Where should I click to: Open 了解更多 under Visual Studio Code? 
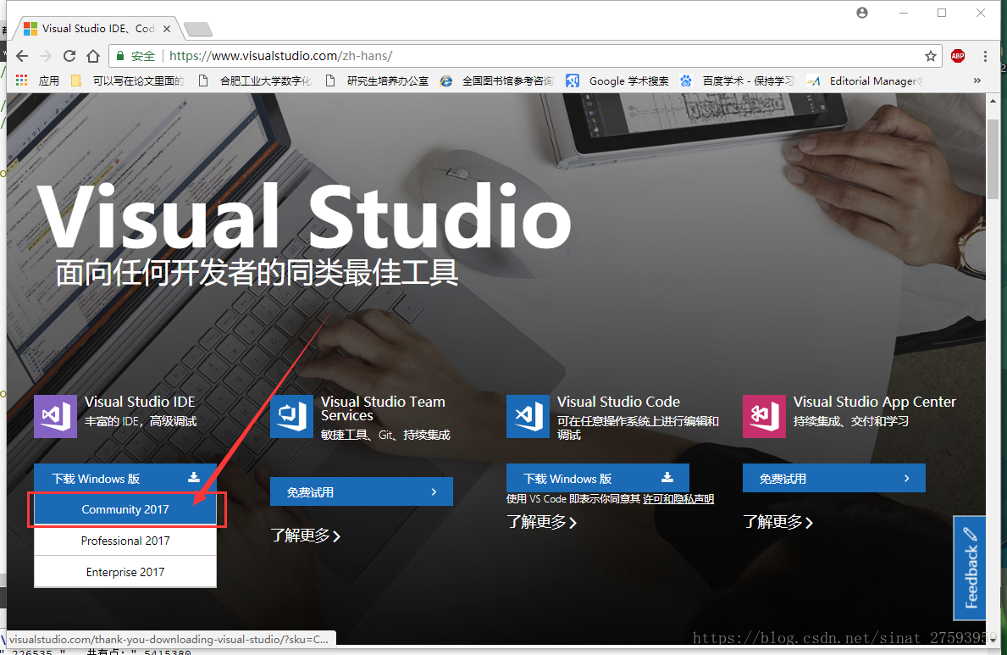coord(541,522)
